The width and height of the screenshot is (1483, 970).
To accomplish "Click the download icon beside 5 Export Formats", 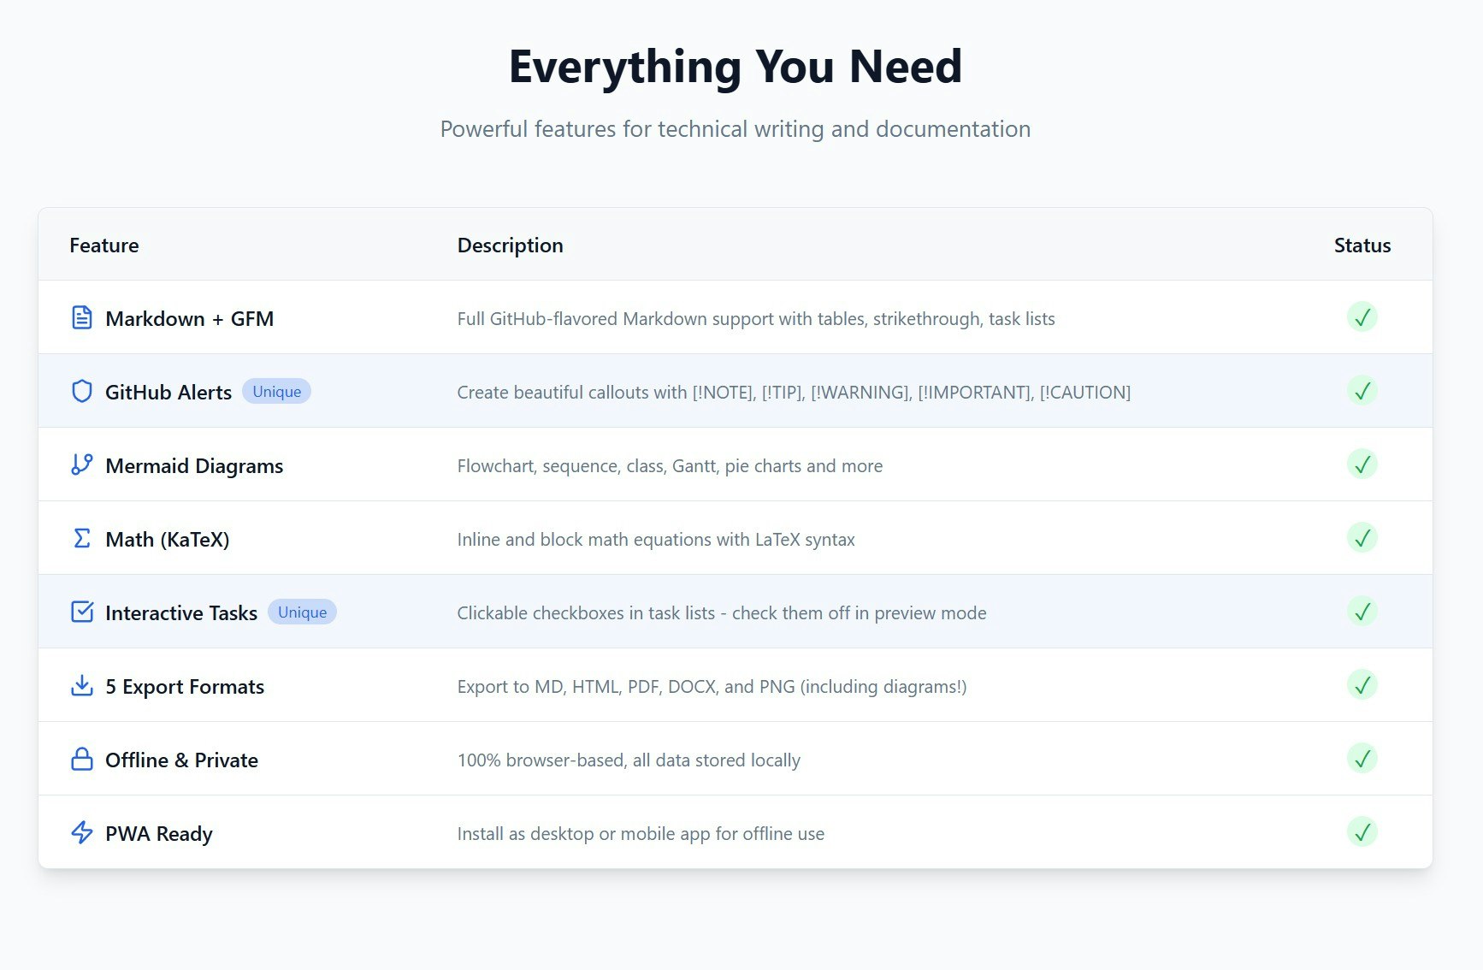I will coord(81,686).
